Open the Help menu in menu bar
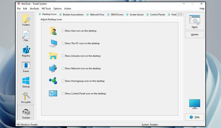The height and width of the screenshot is (128, 221). coord(202,9)
